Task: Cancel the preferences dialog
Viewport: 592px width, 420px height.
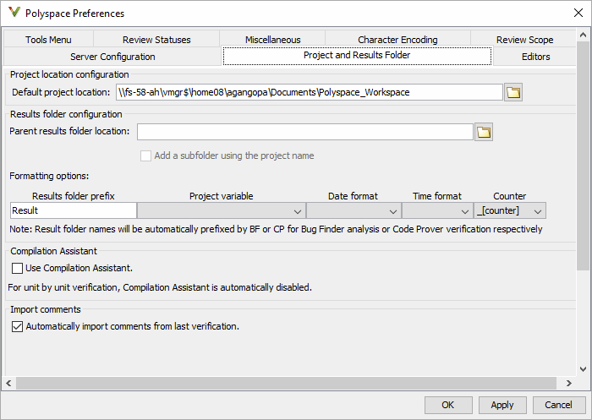Action: pos(558,405)
